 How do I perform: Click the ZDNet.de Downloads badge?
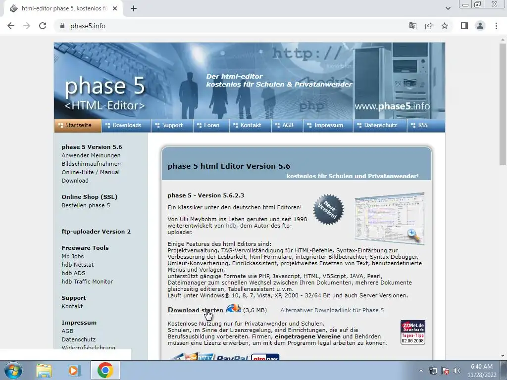click(x=412, y=332)
